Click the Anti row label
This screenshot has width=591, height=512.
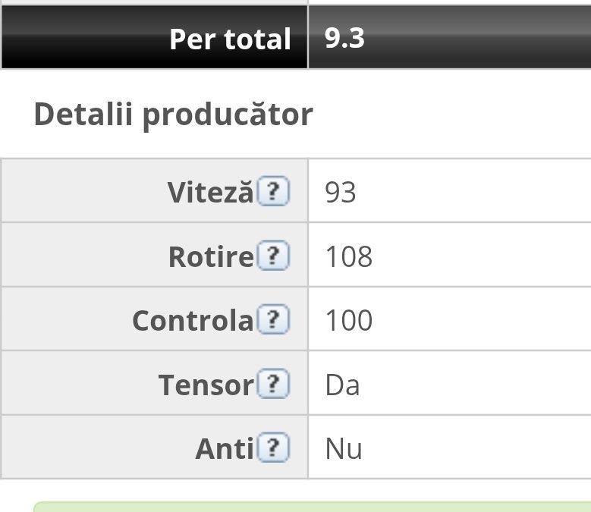coord(224,449)
